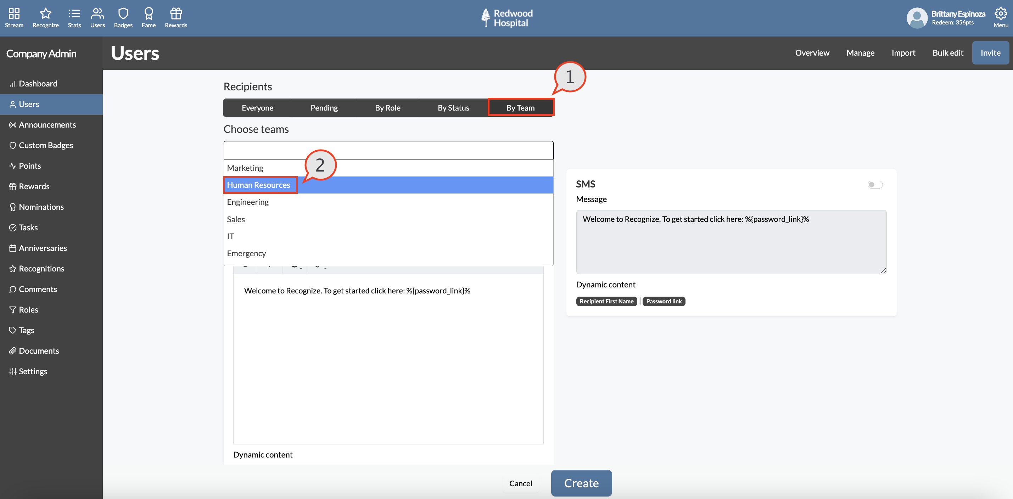Click the Redwood Hospital logo
This screenshot has width=1013, height=499.
506,18
